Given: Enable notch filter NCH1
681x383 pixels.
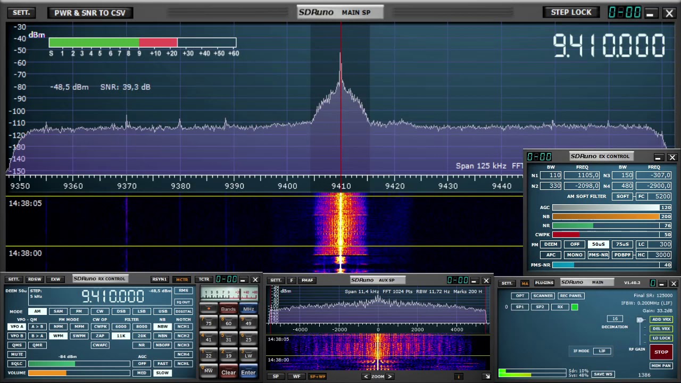Looking at the screenshot, I should tap(184, 327).
